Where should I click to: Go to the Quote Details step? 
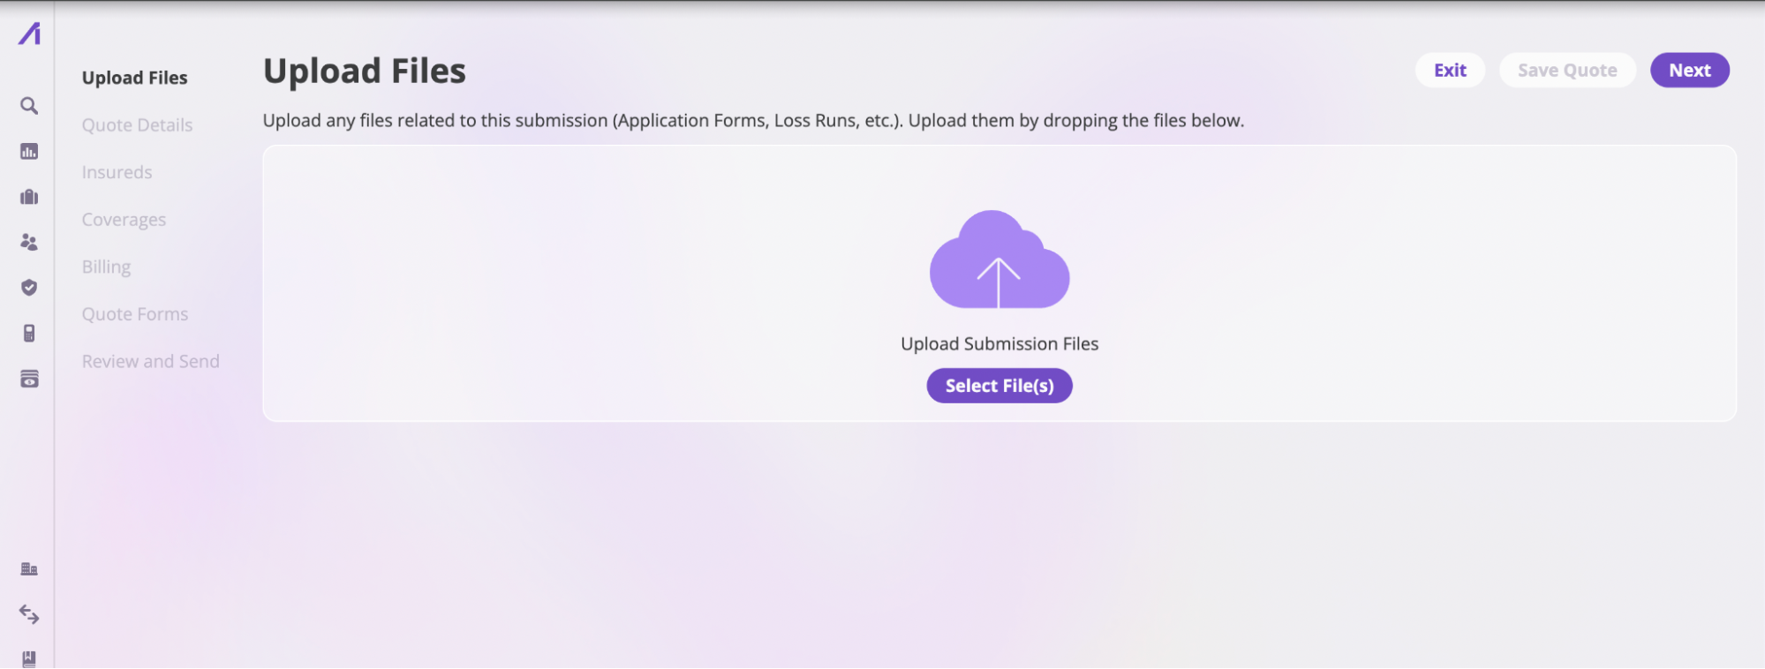pos(137,125)
